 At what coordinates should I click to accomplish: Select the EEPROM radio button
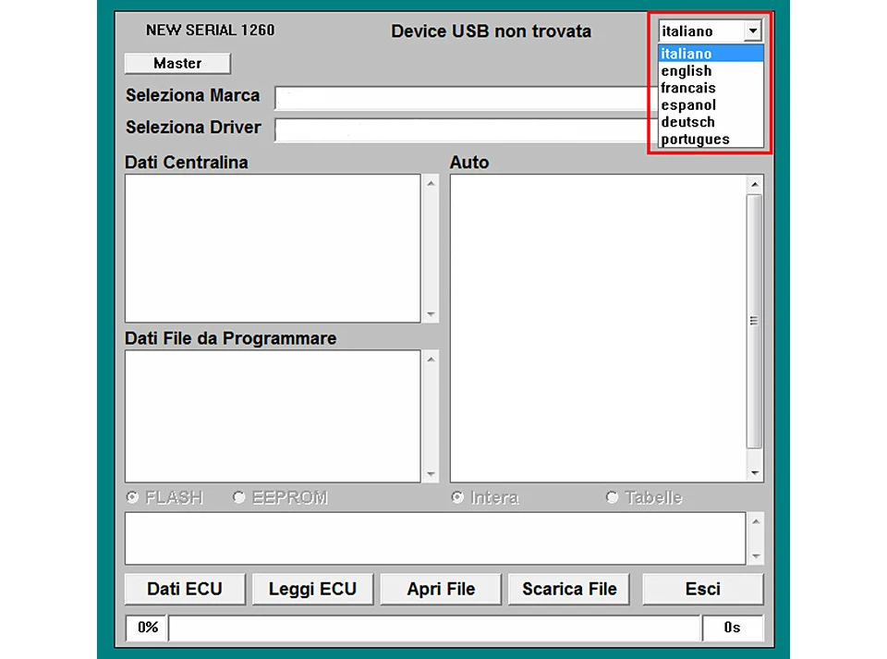(x=238, y=497)
